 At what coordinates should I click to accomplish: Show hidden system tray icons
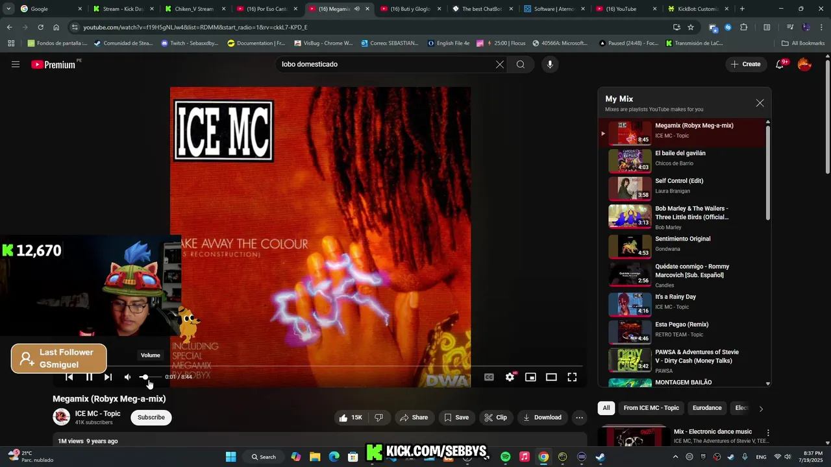pos(675,457)
